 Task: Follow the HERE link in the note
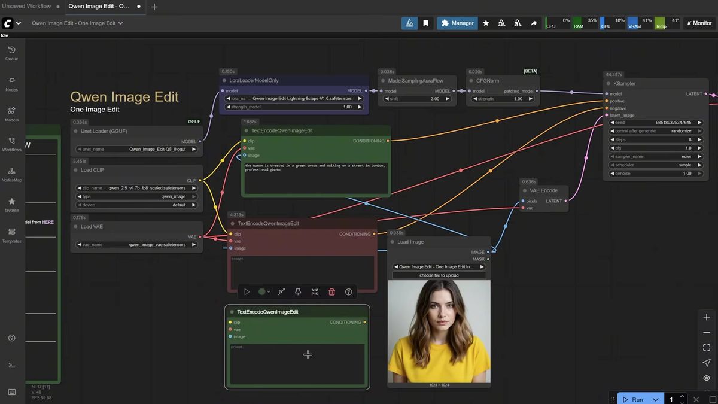[x=48, y=222]
